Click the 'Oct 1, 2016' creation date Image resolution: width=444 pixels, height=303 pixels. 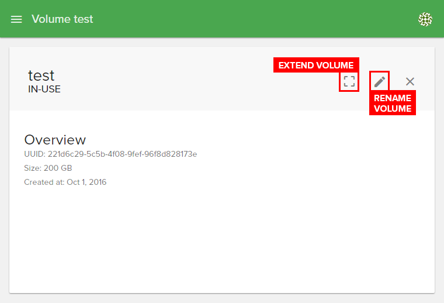(x=86, y=183)
